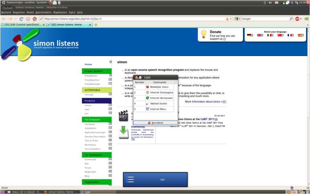This screenshot has height=194, width=310.
Task: Open Bluetooth indicator in top panel
Action: pyautogui.click(x=292, y=2)
